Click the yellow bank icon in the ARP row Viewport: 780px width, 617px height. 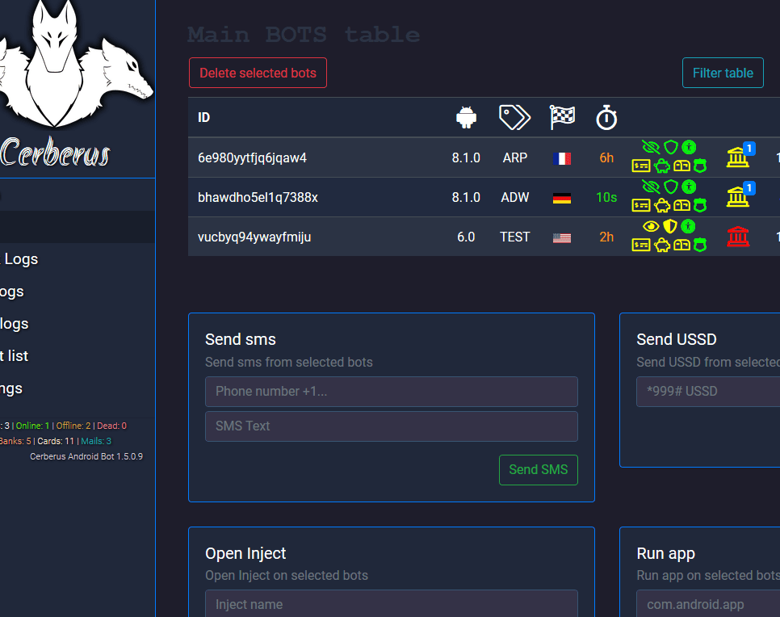(738, 157)
